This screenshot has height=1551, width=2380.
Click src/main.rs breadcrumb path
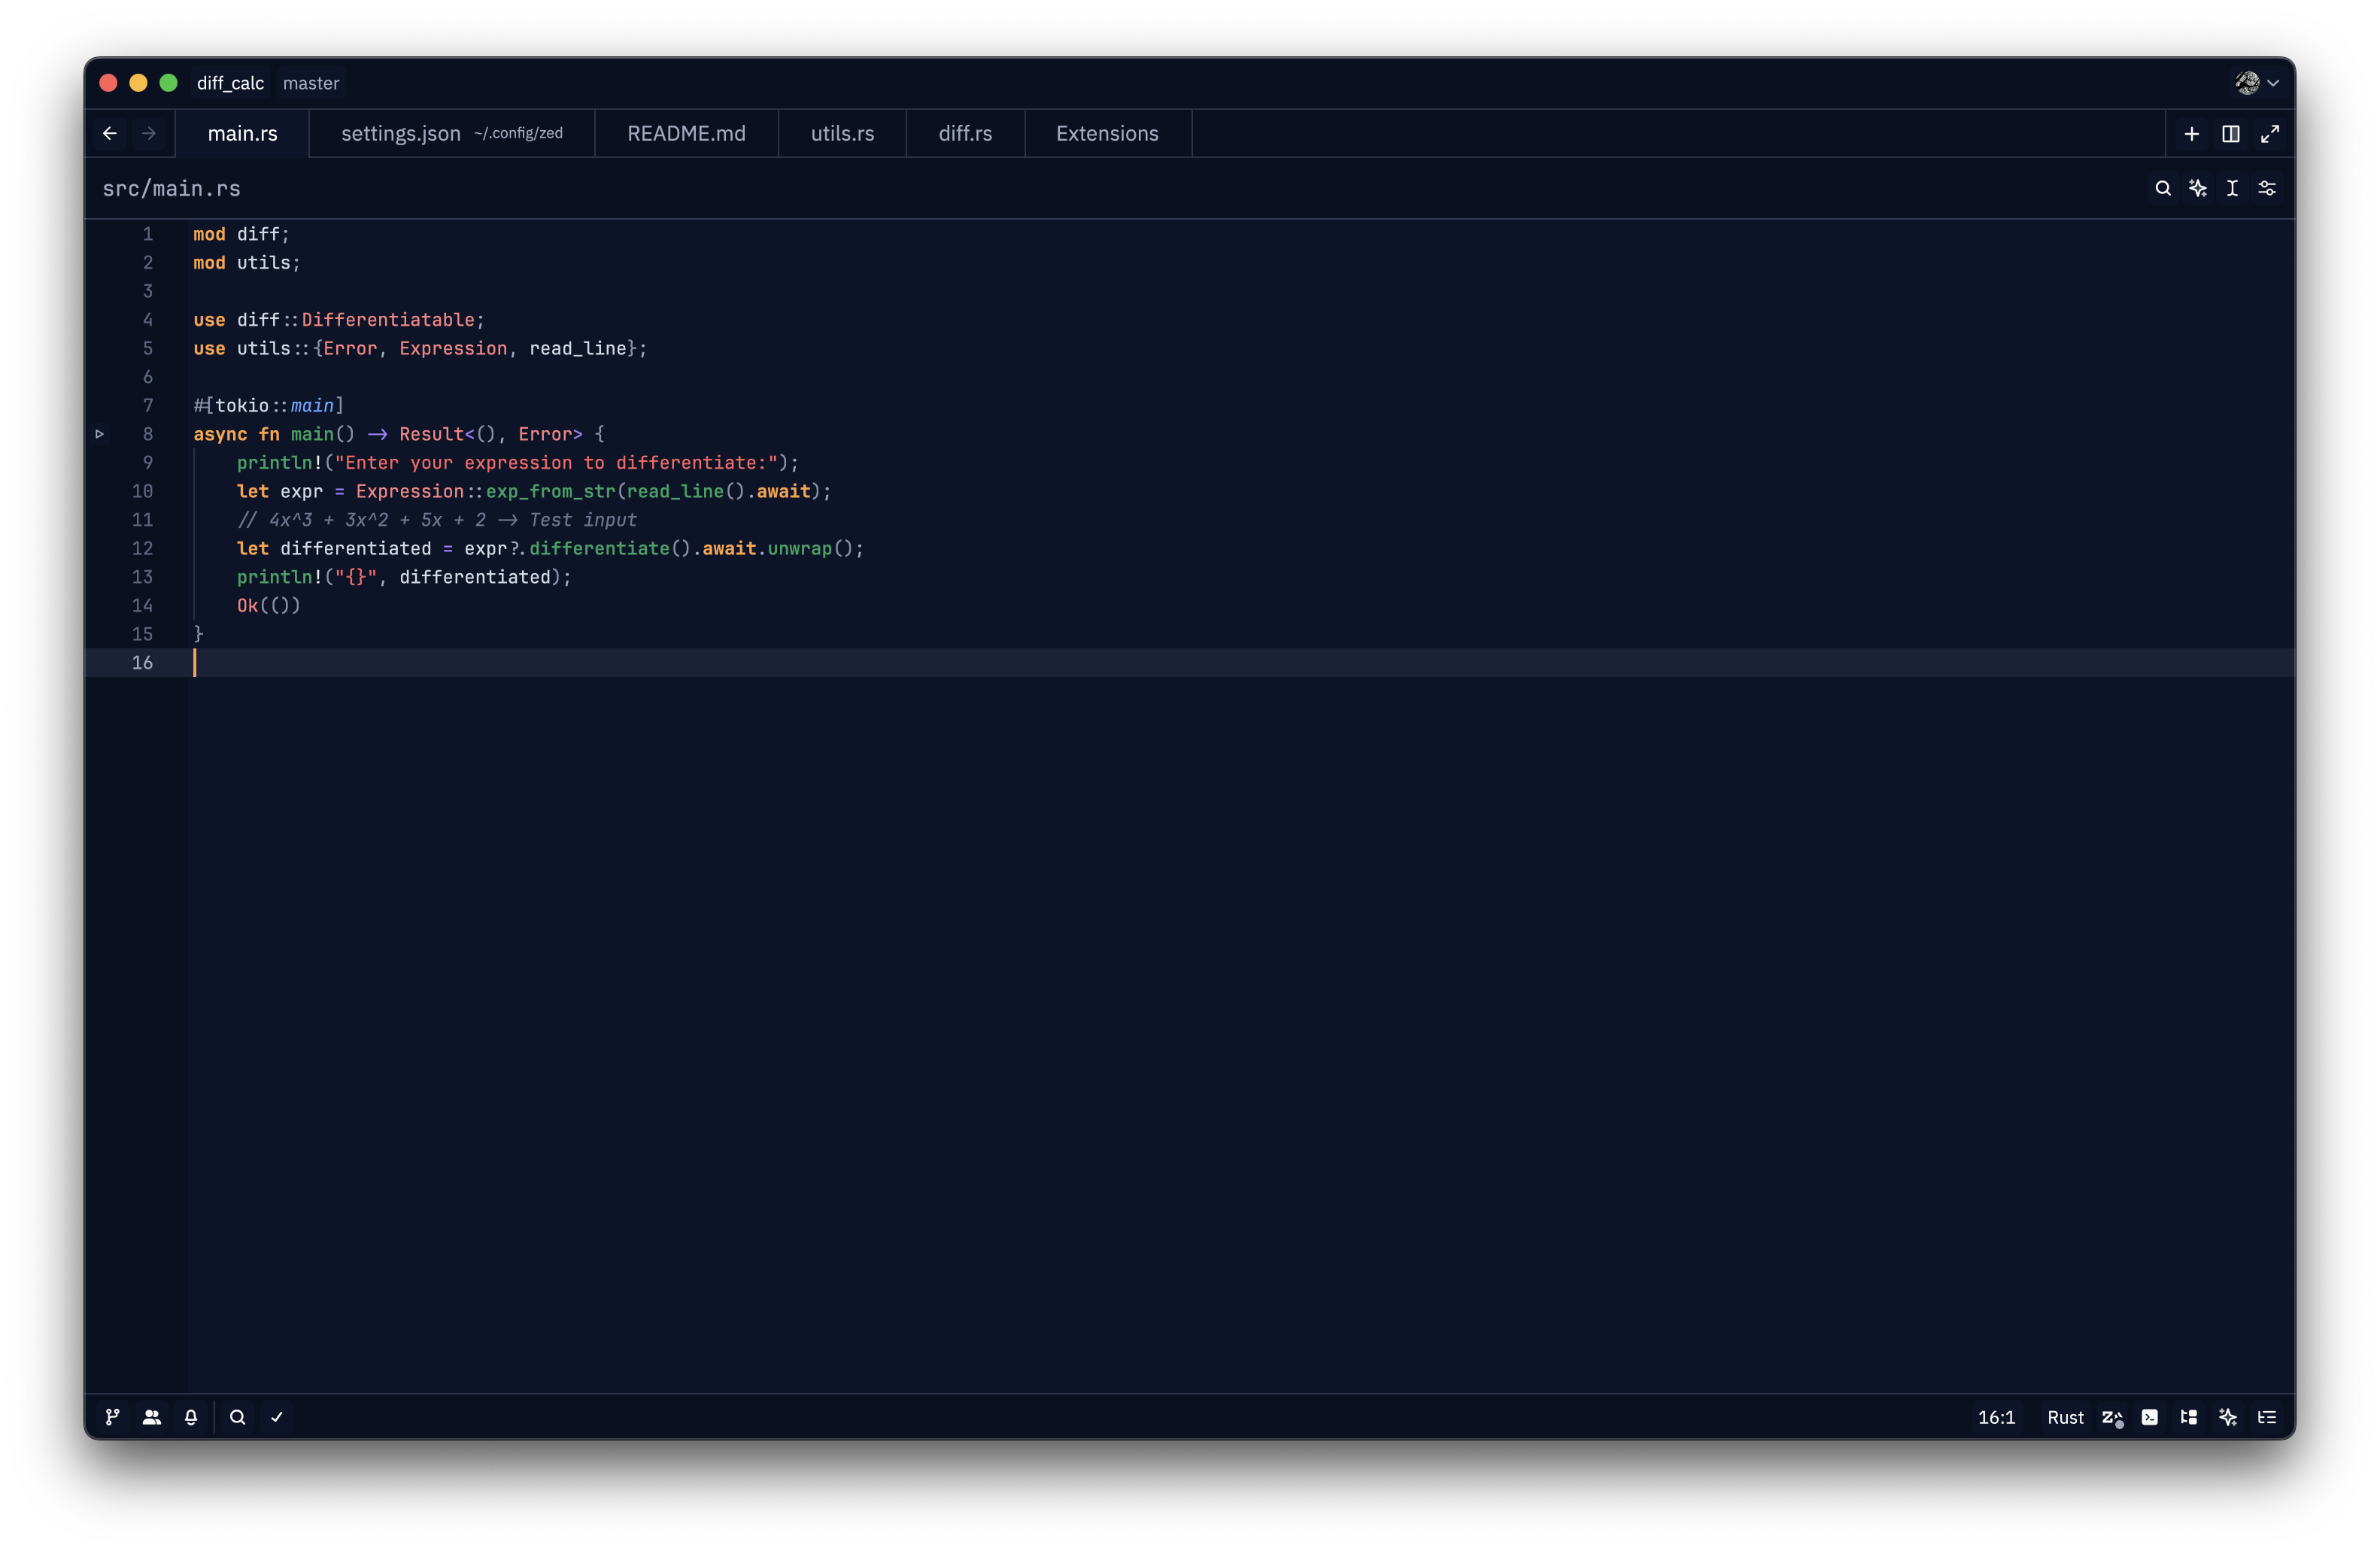(x=172, y=189)
